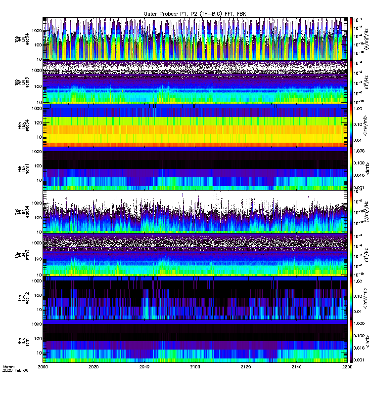Click the color bar of thc fbk scm1 panel
The width and height of the screenshot is (371, 395).
click(x=351, y=341)
